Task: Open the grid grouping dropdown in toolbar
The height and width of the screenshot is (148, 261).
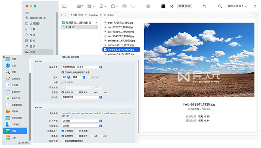Action: point(91,6)
